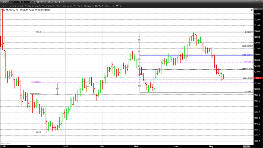Screen dimensions: 263x148
Task: Click the small square button at chart's top-right
Action: pos(251,10)
